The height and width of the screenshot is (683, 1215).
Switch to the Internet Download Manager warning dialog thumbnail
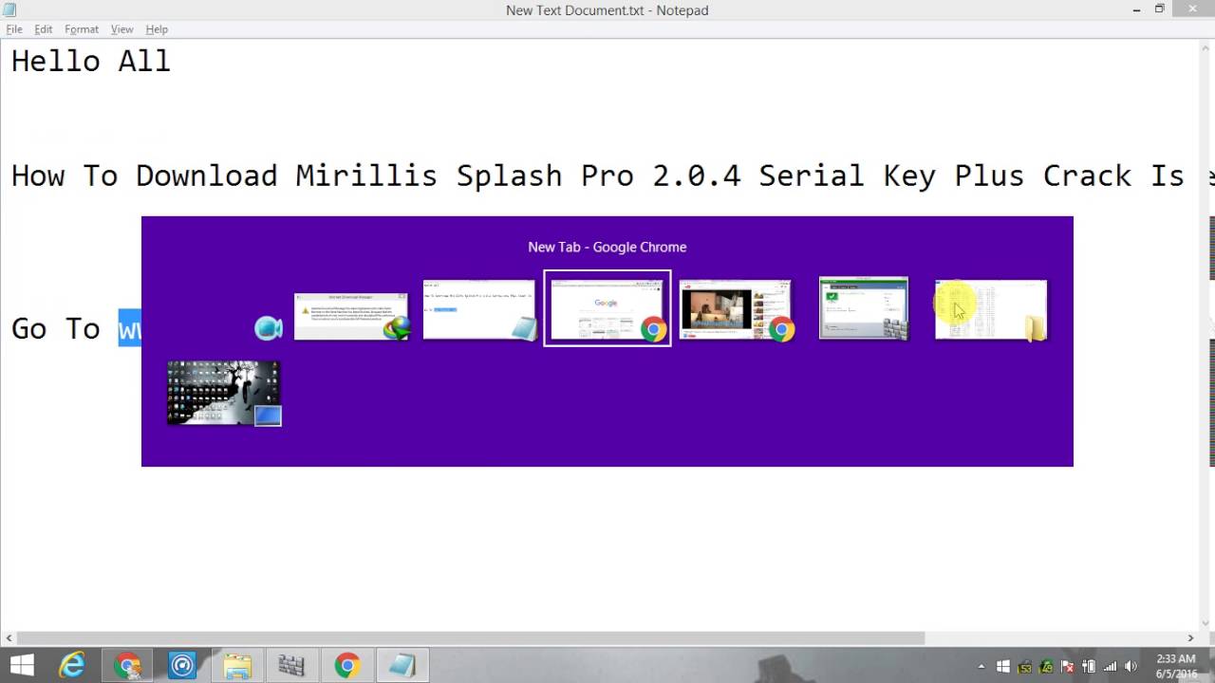pyautogui.click(x=350, y=308)
